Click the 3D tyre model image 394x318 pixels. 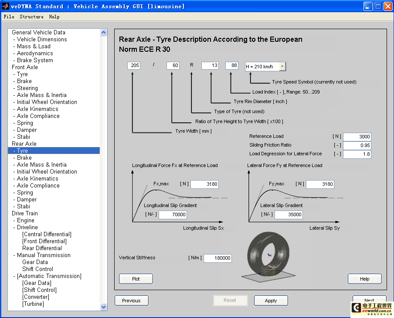point(268,257)
